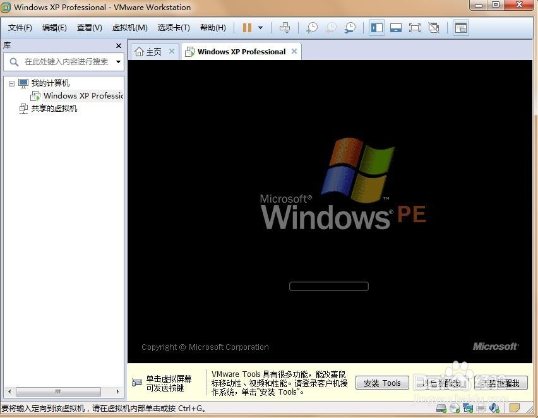Image resolution: width=538 pixels, height=418 pixels.
Task: Click the 不要提醒我 button
Action: click(x=501, y=383)
